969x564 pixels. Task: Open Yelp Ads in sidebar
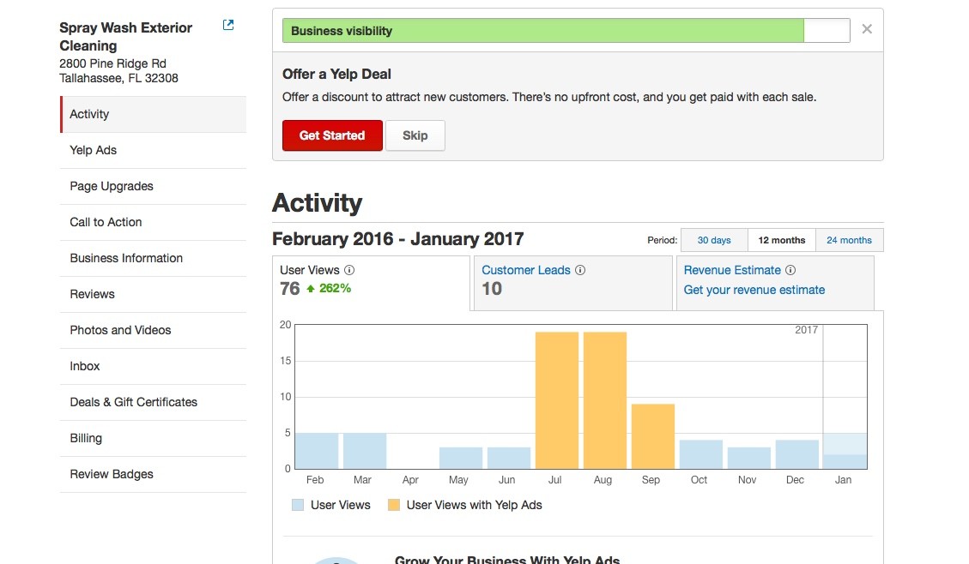[154, 150]
